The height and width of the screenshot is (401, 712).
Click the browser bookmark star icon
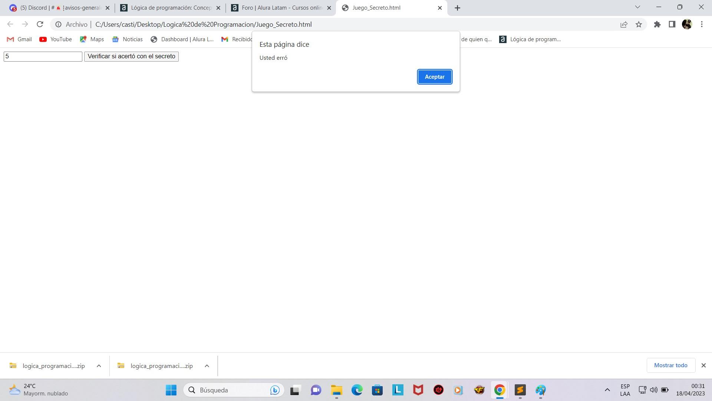tap(639, 24)
